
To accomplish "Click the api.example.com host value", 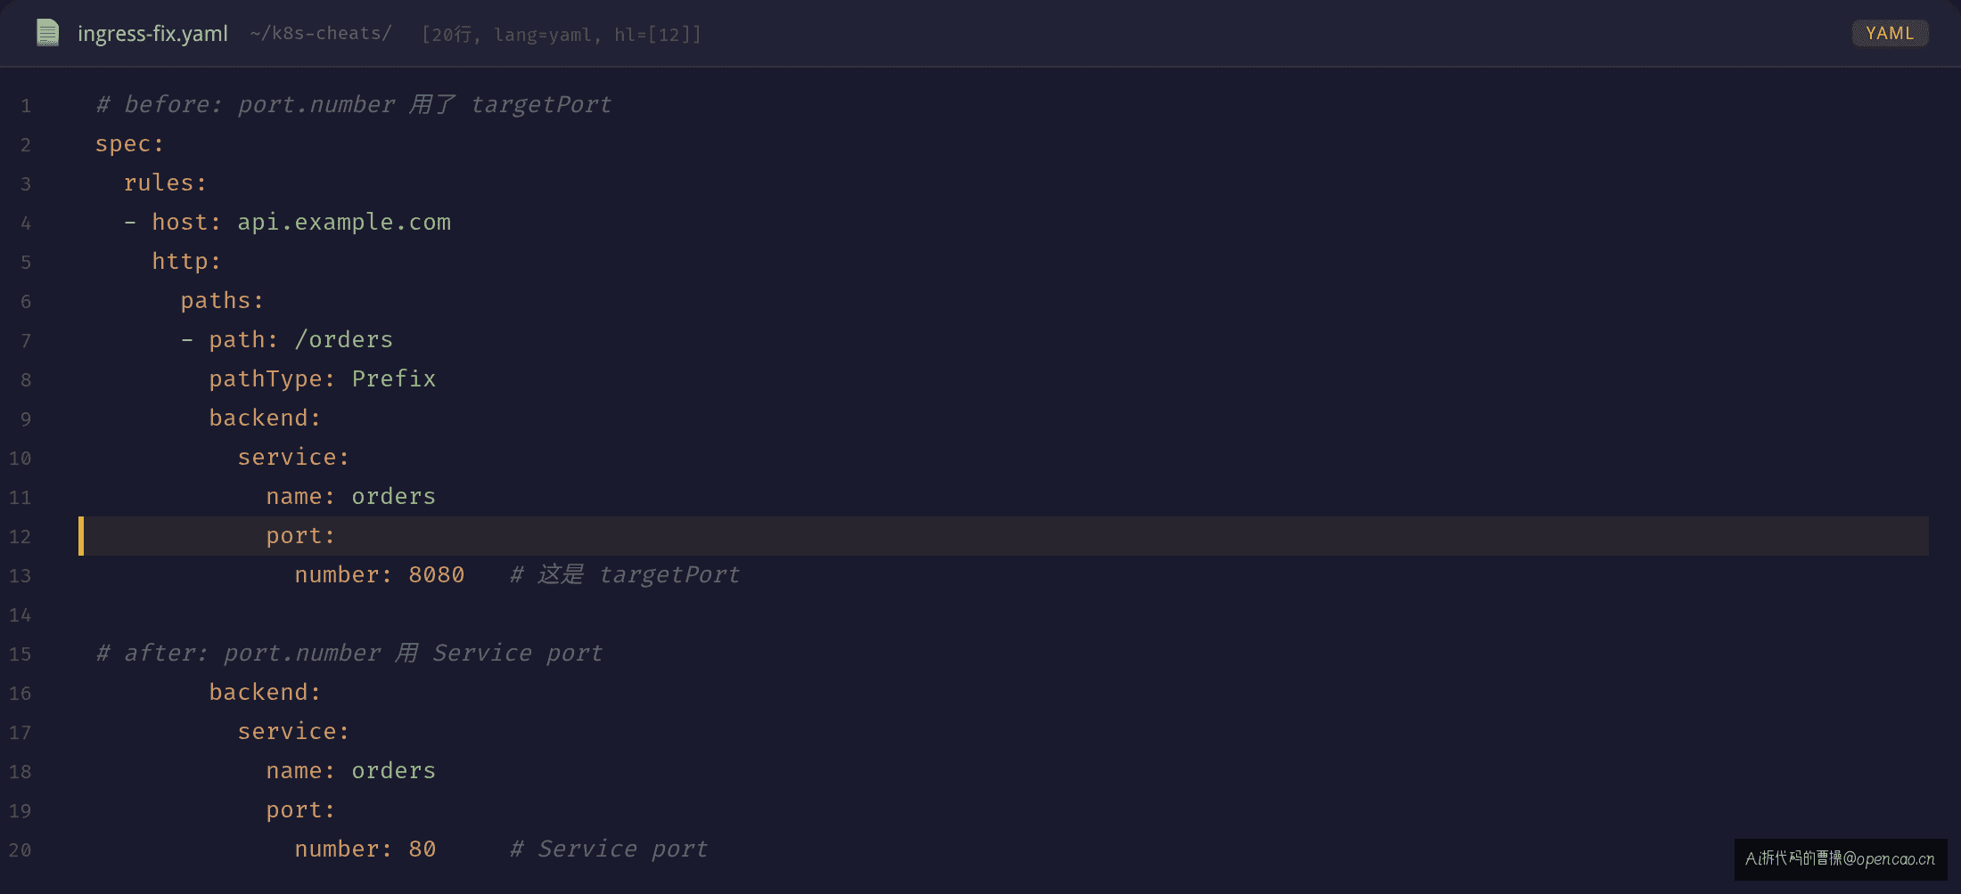I will click(344, 222).
